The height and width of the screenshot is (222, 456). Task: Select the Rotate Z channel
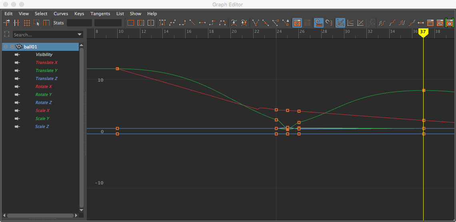click(x=44, y=102)
